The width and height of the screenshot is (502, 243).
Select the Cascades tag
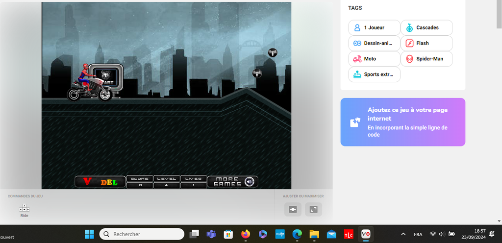427,28
